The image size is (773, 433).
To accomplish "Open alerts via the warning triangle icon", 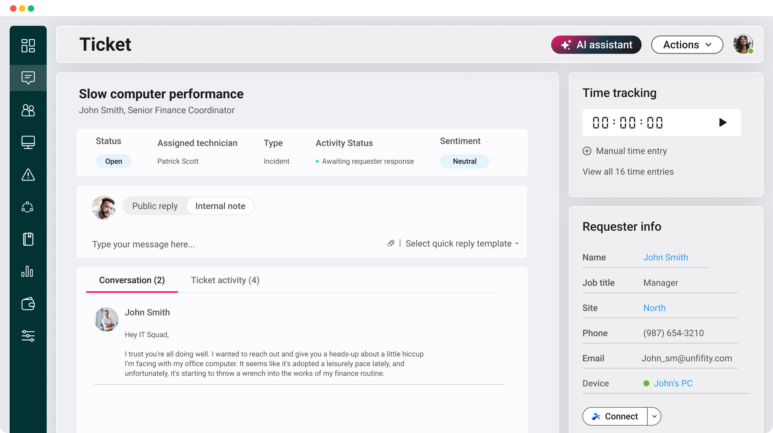I will coord(28,174).
